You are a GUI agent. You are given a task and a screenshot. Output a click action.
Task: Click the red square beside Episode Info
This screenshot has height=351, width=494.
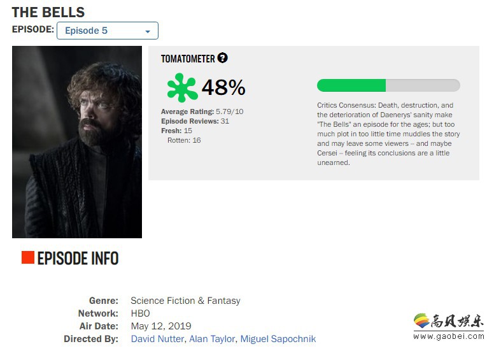[28, 257]
